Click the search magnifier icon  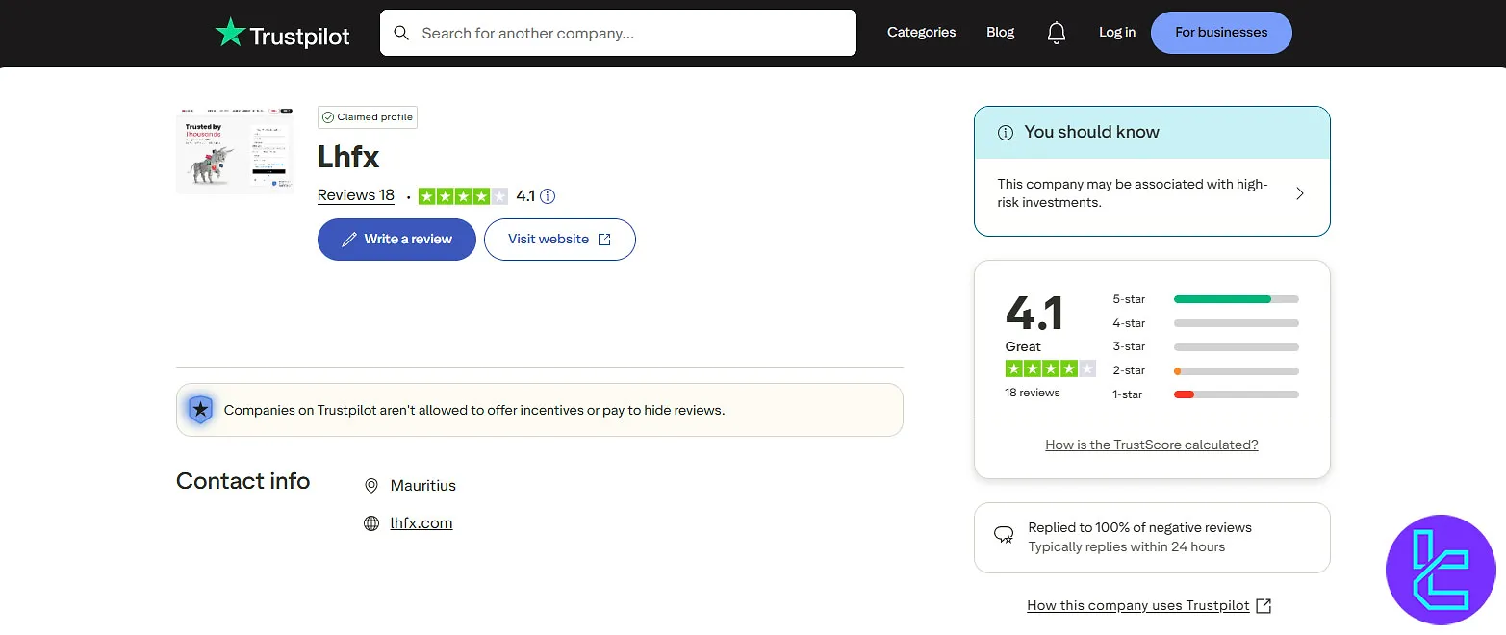coord(401,32)
